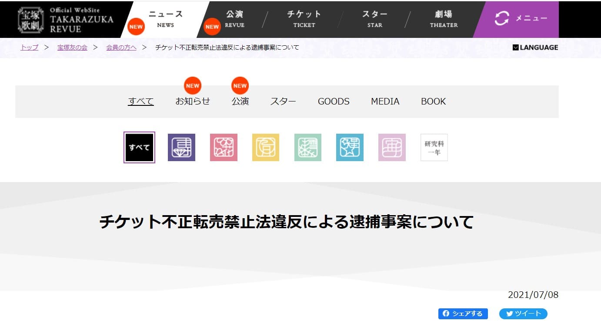Choose the BOOK news category tab
Screen dimensions: 601x331
pyautogui.click(x=434, y=101)
